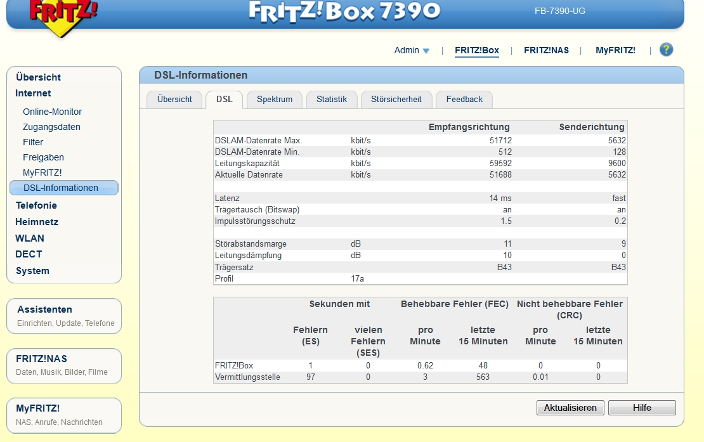
Task: Open Freigaben in the Internet menu
Action: [x=43, y=157]
